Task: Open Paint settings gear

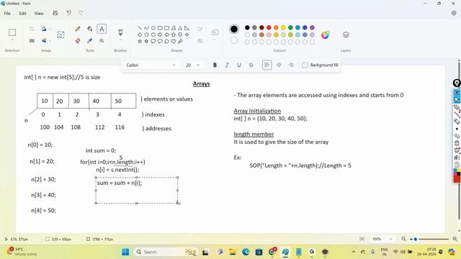Action: (454, 13)
